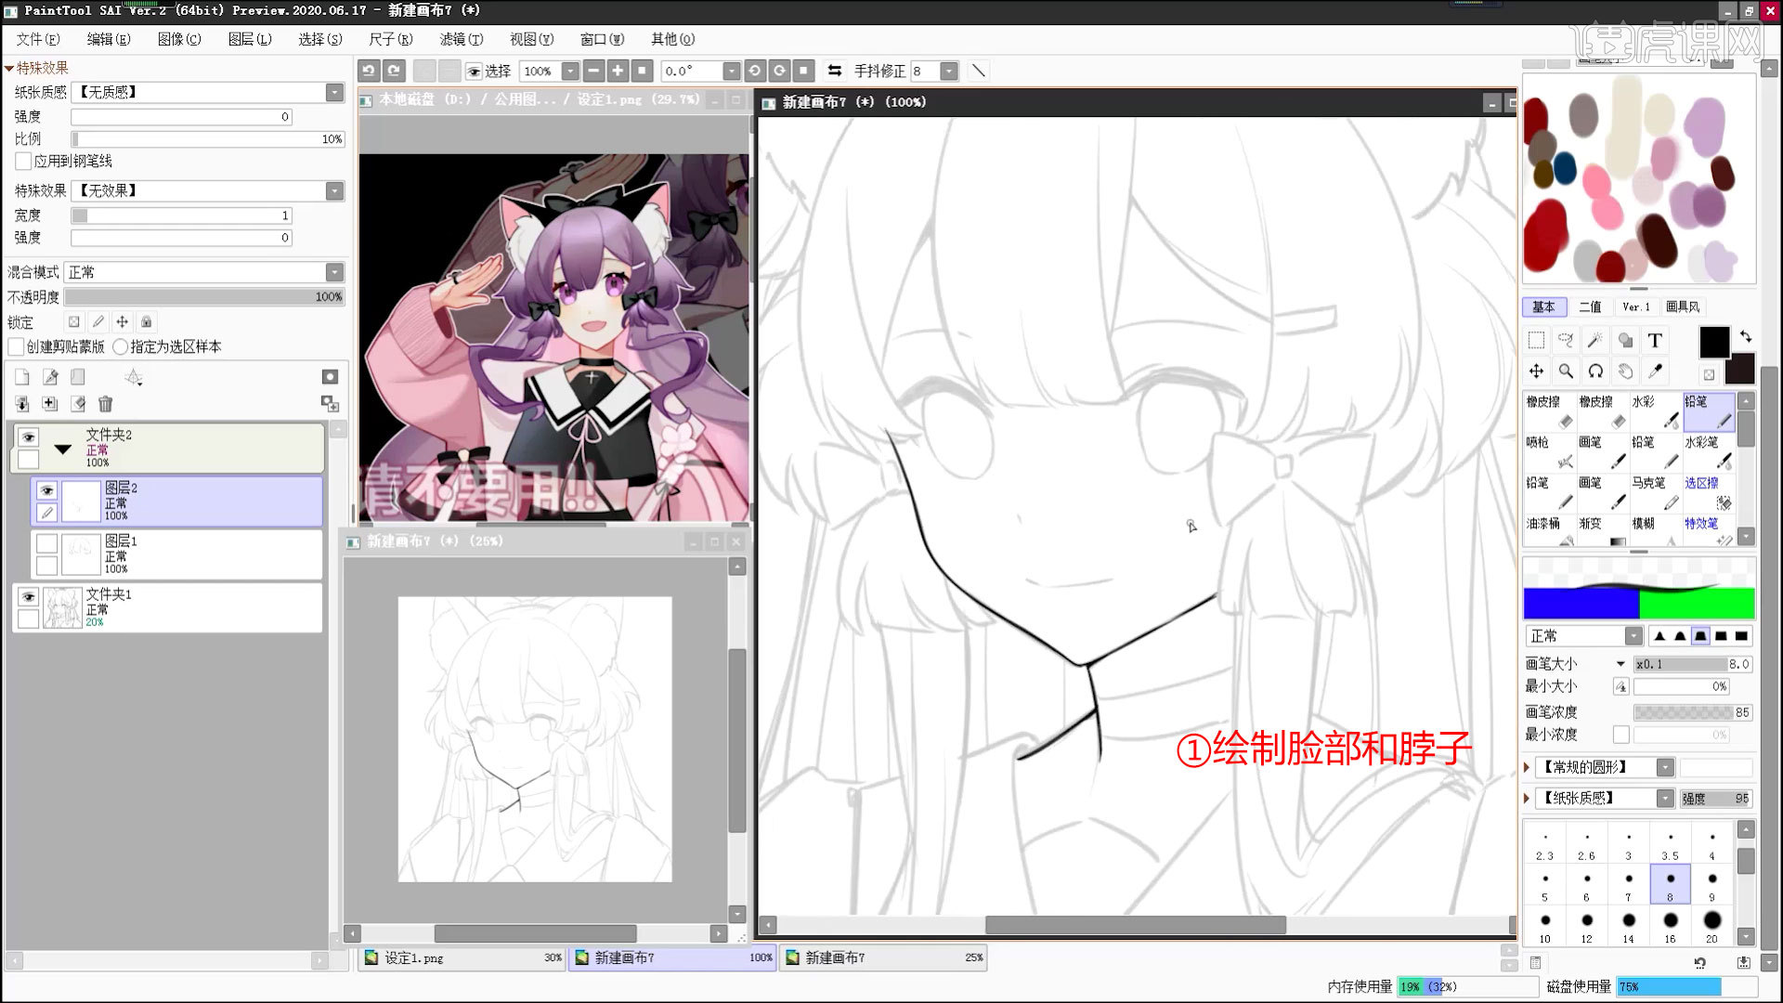Select the hand pan tool

click(1625, 371)
